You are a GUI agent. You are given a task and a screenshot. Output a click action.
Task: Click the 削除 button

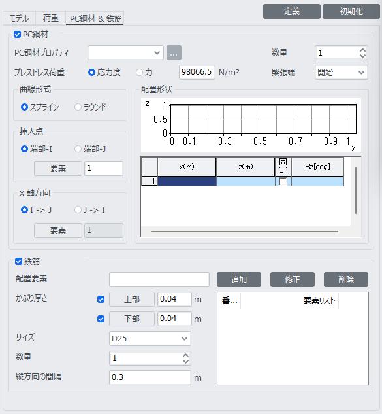click(346, 280)
